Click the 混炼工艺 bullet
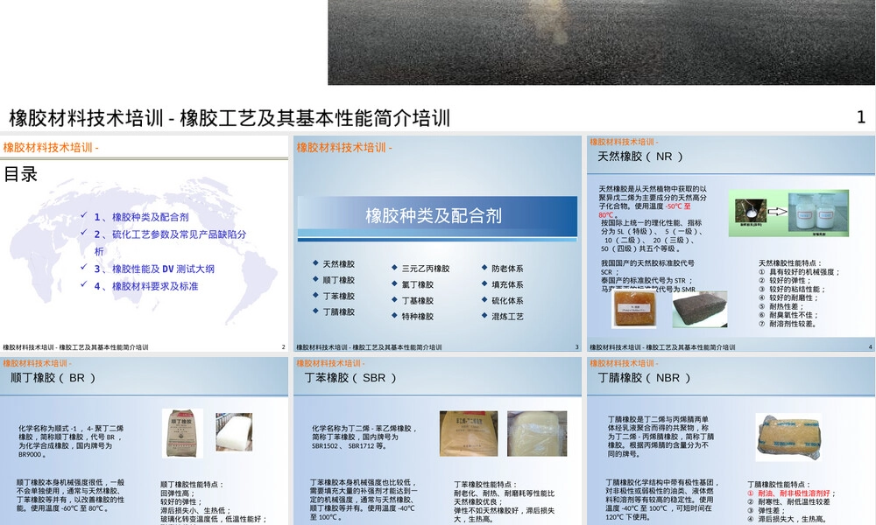 pos(507,317)
